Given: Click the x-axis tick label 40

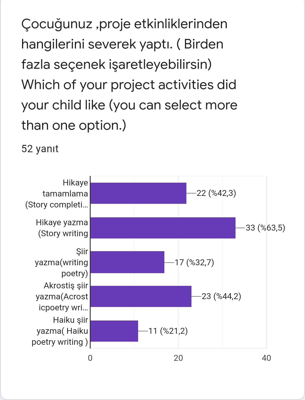Looking at the screenshot, I should coord(266,358).
